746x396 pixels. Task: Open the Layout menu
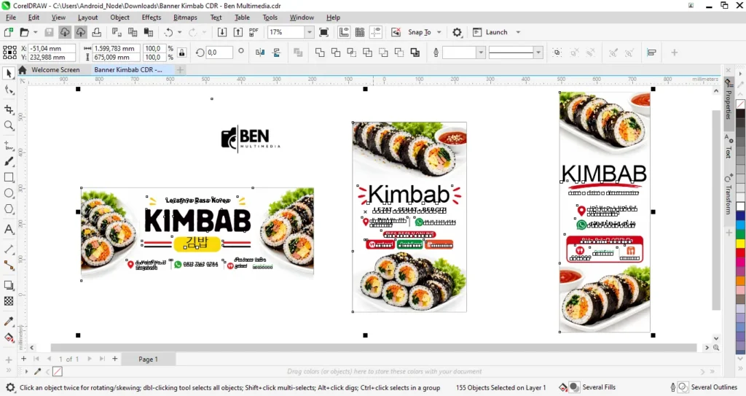(x=87, y=18)
